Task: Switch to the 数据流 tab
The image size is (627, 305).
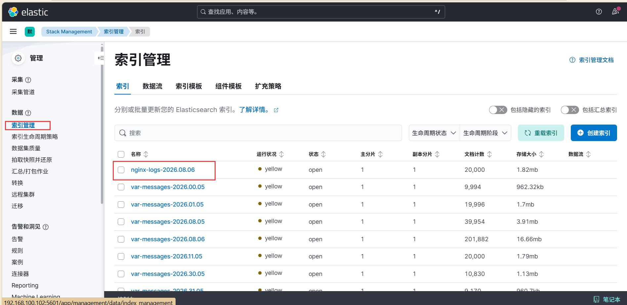Action: [x=152, y=86]
